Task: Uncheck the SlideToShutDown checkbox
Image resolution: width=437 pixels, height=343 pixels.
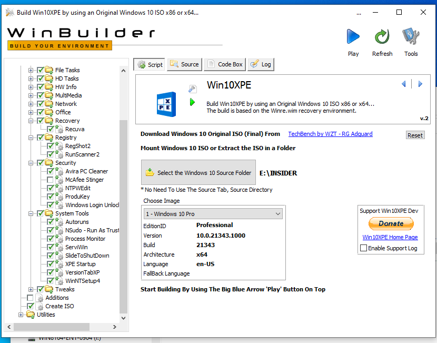Action: coord(50,256)
